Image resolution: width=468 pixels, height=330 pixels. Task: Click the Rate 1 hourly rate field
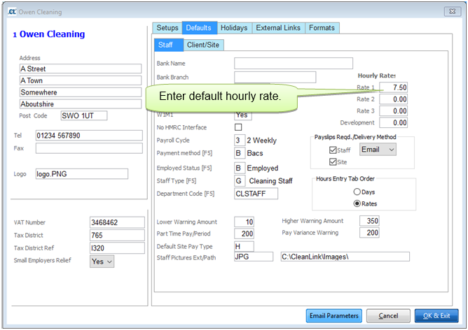point(393,87)
